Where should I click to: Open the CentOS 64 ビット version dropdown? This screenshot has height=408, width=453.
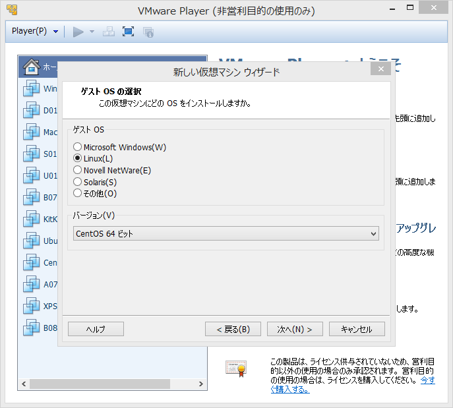pyautogui.click(x=226, y=233)
